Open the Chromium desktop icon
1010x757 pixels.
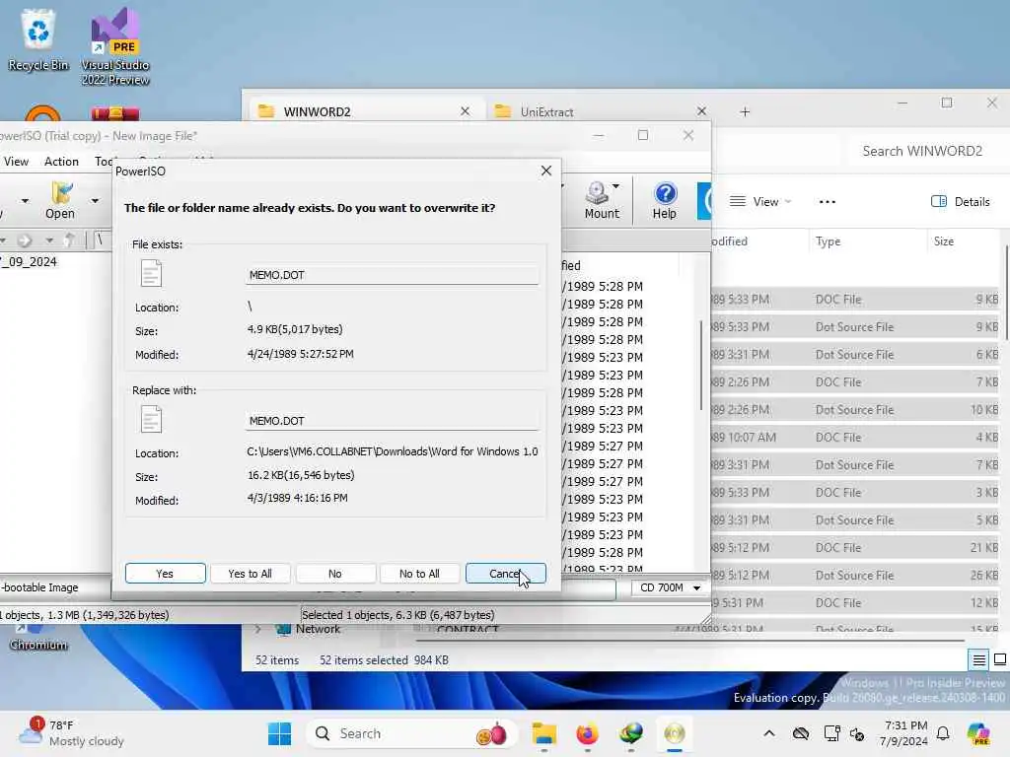coord(37,638)
